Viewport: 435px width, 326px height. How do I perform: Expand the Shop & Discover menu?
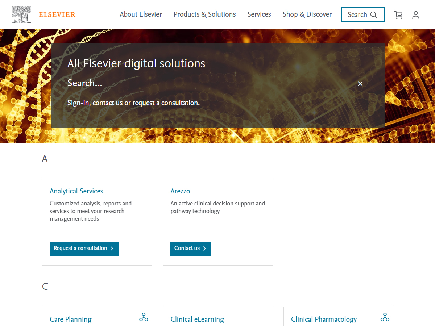[307, 14]
